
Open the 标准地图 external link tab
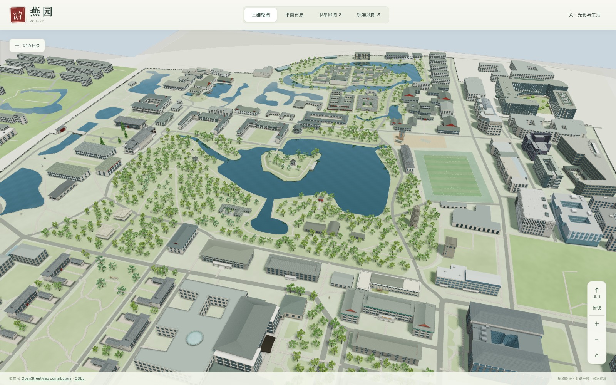coord(368,15)
